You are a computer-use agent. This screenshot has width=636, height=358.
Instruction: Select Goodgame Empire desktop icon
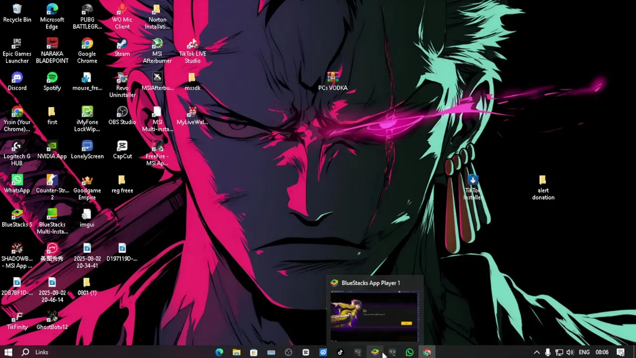point(87,187)
